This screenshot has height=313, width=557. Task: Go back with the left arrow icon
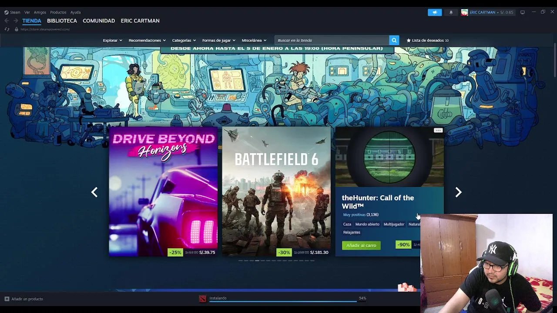[x=7, y=20]
